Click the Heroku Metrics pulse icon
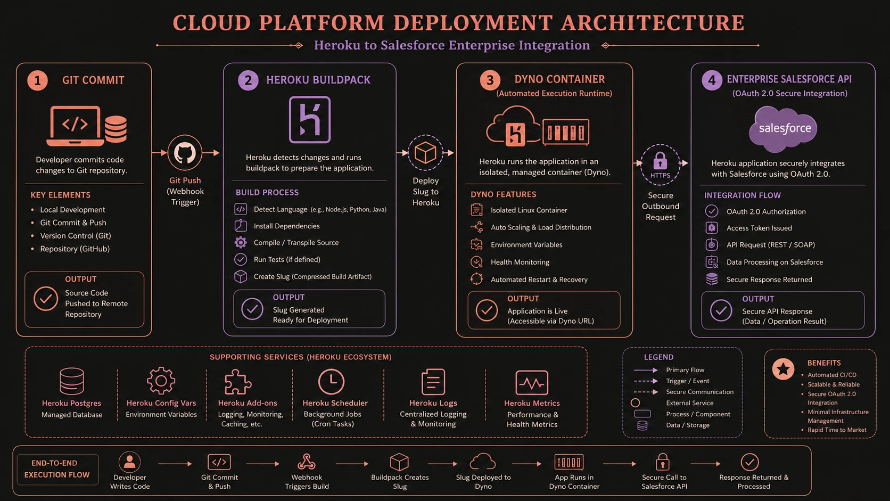 point(532,383)
